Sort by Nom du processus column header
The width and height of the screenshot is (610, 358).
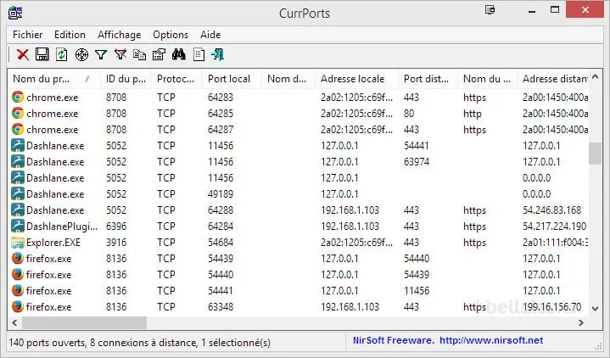(x=53, y=79)
